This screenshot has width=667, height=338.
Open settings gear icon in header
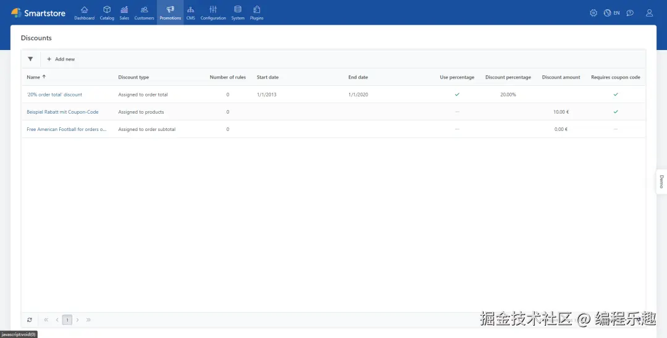(x=594, y=13)
